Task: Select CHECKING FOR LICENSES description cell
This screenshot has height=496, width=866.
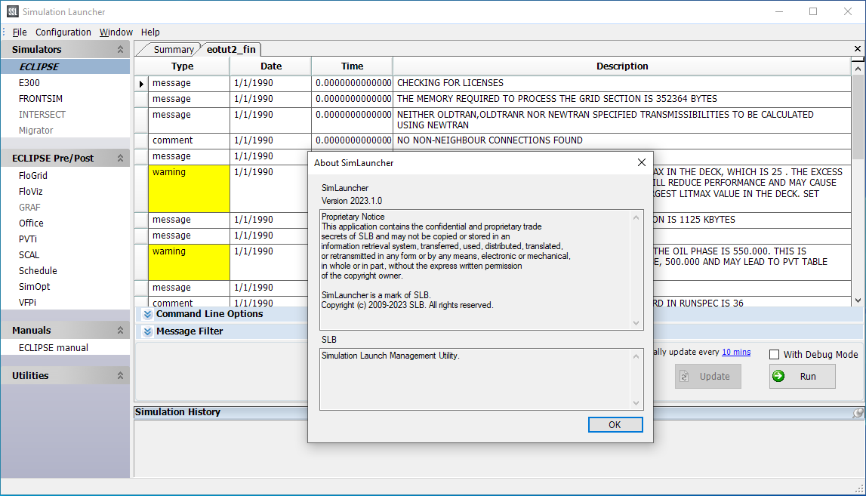Action: [x=622, y=83]
